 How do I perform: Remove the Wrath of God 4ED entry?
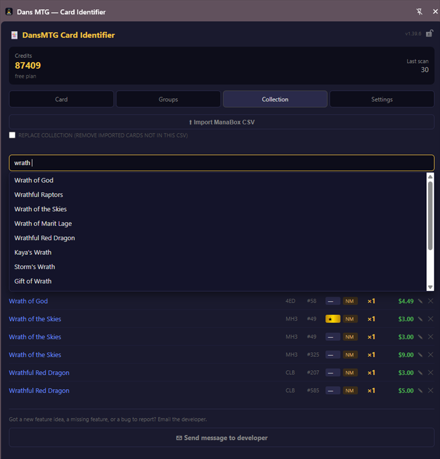pyautogui.click(x=430, y=301)
